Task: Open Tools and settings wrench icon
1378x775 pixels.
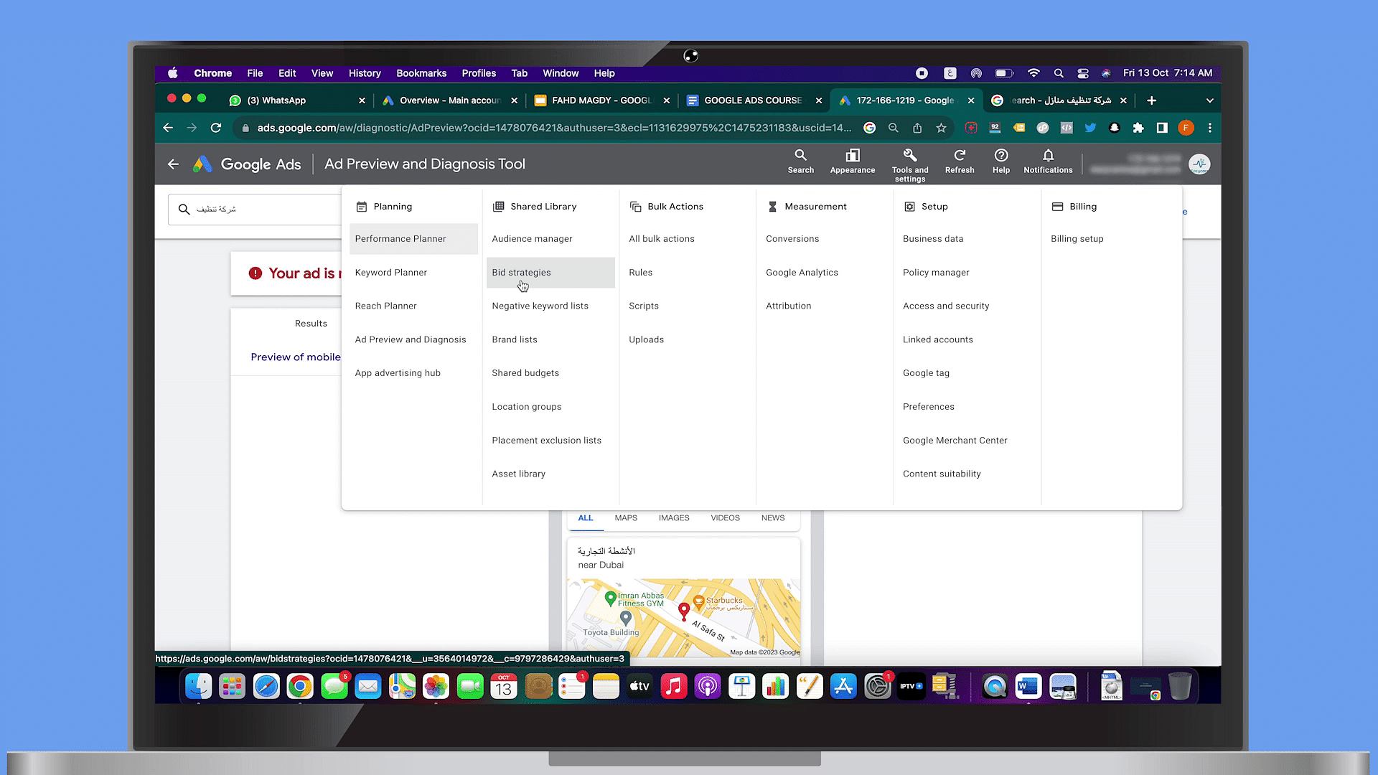Action: pyautogui.click(x=909, y=155)
